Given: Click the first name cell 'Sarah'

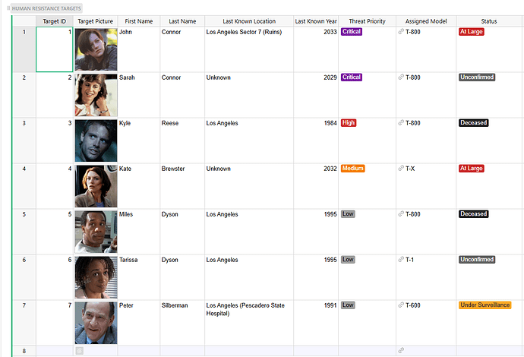Looking at the screenshot, I should (x=139, y=95).
